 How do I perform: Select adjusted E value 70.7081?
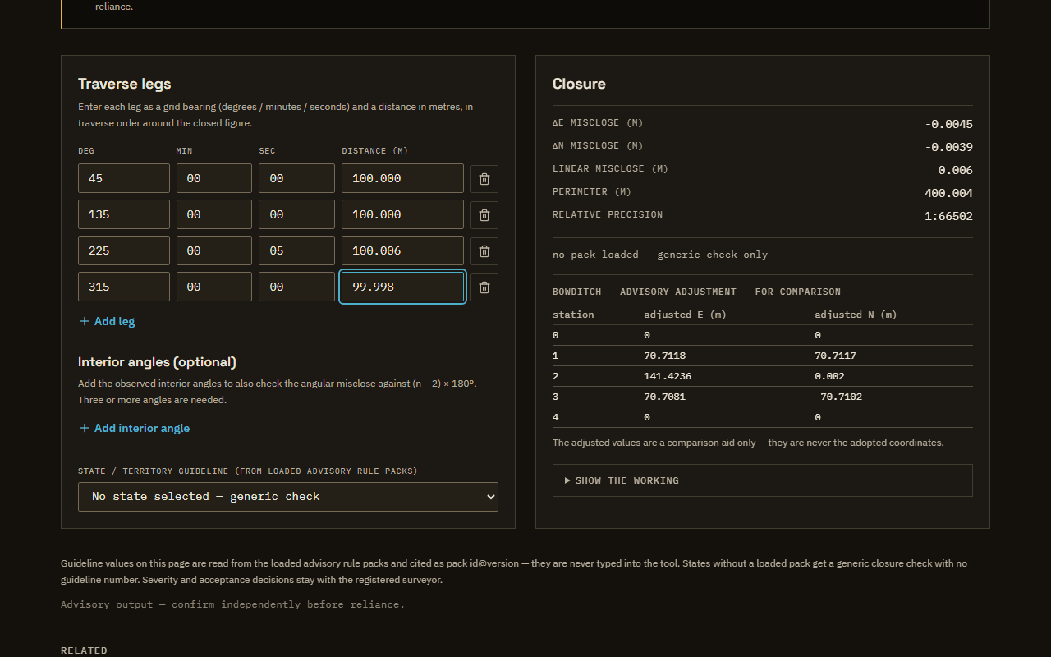click(665, 397)
